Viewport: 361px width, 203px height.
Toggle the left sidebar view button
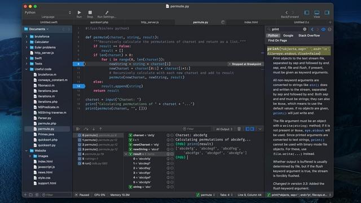(307, 12)
